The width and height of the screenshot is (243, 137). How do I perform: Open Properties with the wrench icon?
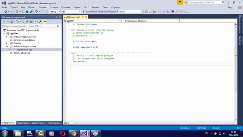(40, 22)
